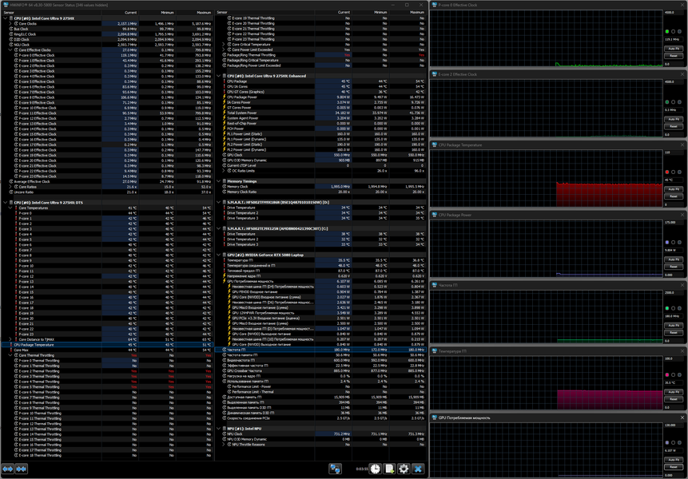
Task: Click black background color circle in P-core 0 graph
Action: tap(674, 32)
